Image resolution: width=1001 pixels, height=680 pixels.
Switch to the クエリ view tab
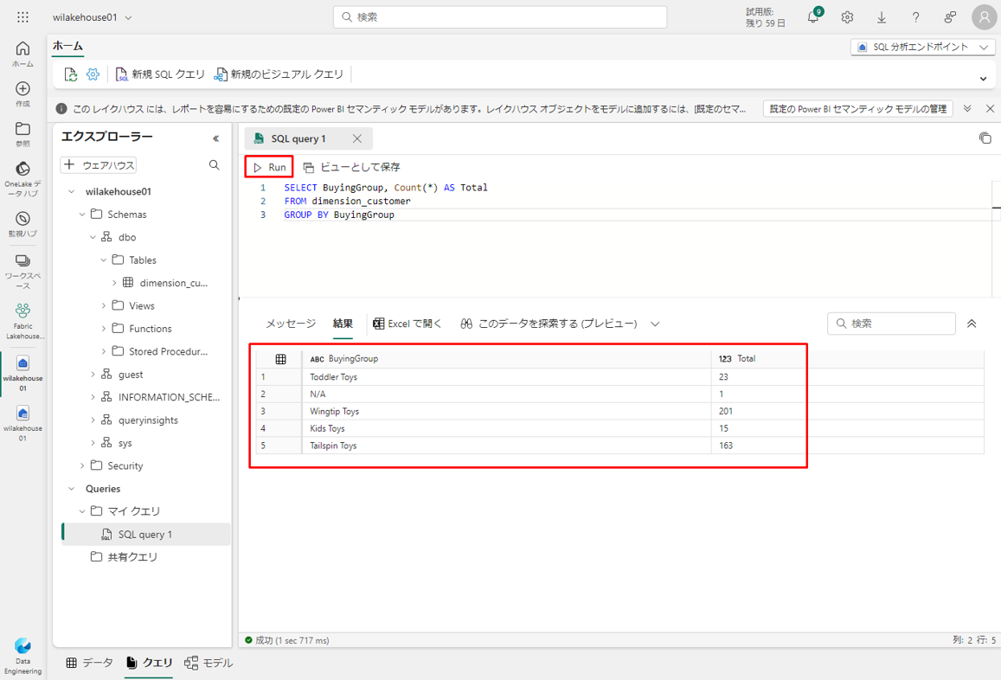150,663
